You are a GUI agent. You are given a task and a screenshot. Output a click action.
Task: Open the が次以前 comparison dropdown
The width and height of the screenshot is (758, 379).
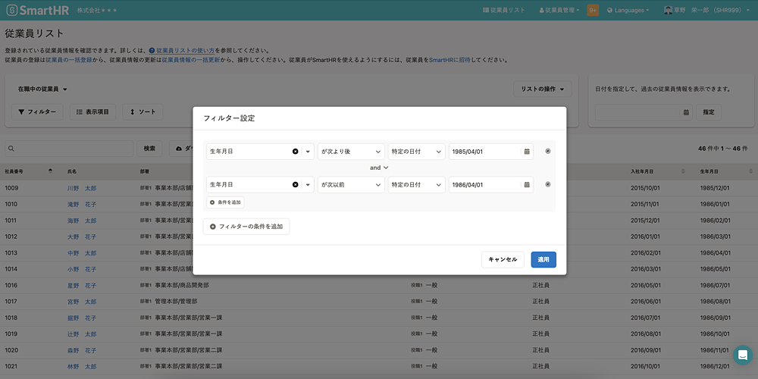351,184
